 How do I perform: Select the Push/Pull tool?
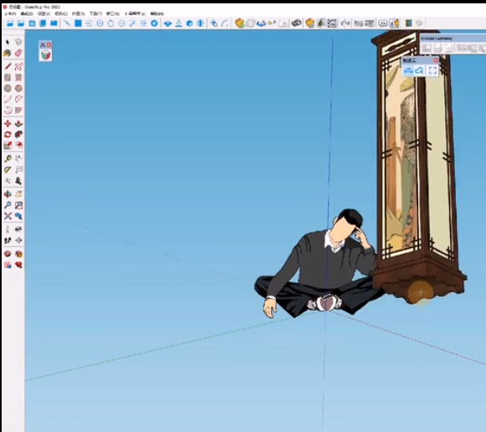pyautogui.click(x=18, y=124)
